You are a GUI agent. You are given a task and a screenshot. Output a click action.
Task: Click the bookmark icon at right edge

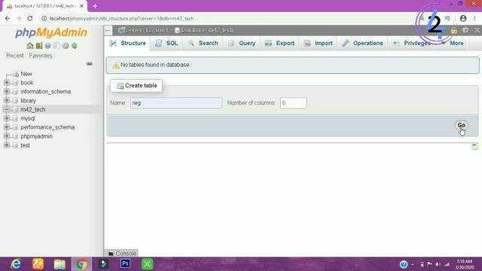474,147
